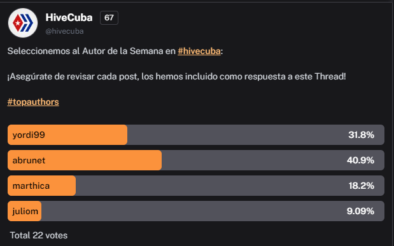Click the orange filled part of abrunet bar

(85, 160)
